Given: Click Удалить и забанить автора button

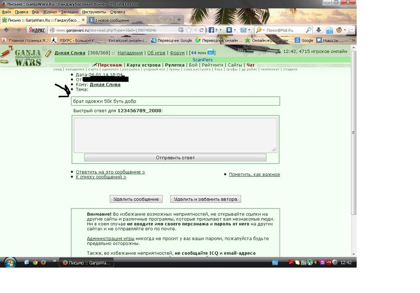Looking at the screenshot, I should point(205,199).
